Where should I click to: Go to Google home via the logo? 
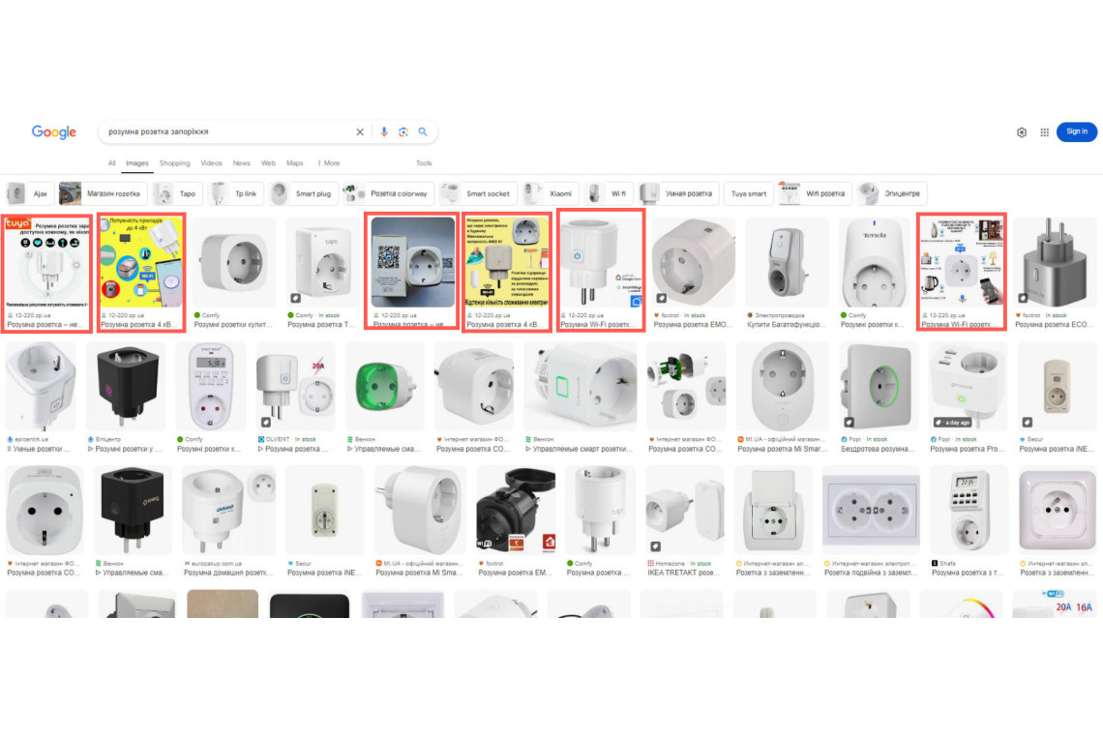point(54,132)
